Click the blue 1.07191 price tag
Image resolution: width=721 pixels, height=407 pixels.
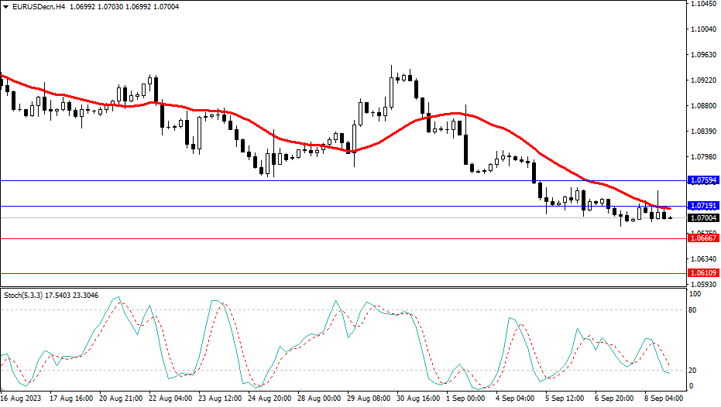(703, 207)
